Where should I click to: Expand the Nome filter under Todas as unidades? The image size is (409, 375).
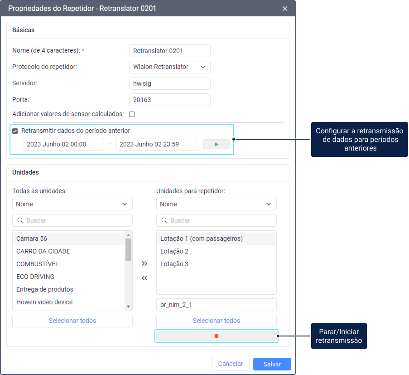click(72, 204)
